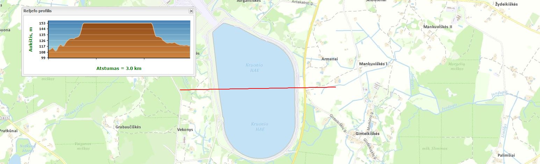Click the 'Aukštis, m' axis label
540x164 pixels.
click(x=31, y=39)
